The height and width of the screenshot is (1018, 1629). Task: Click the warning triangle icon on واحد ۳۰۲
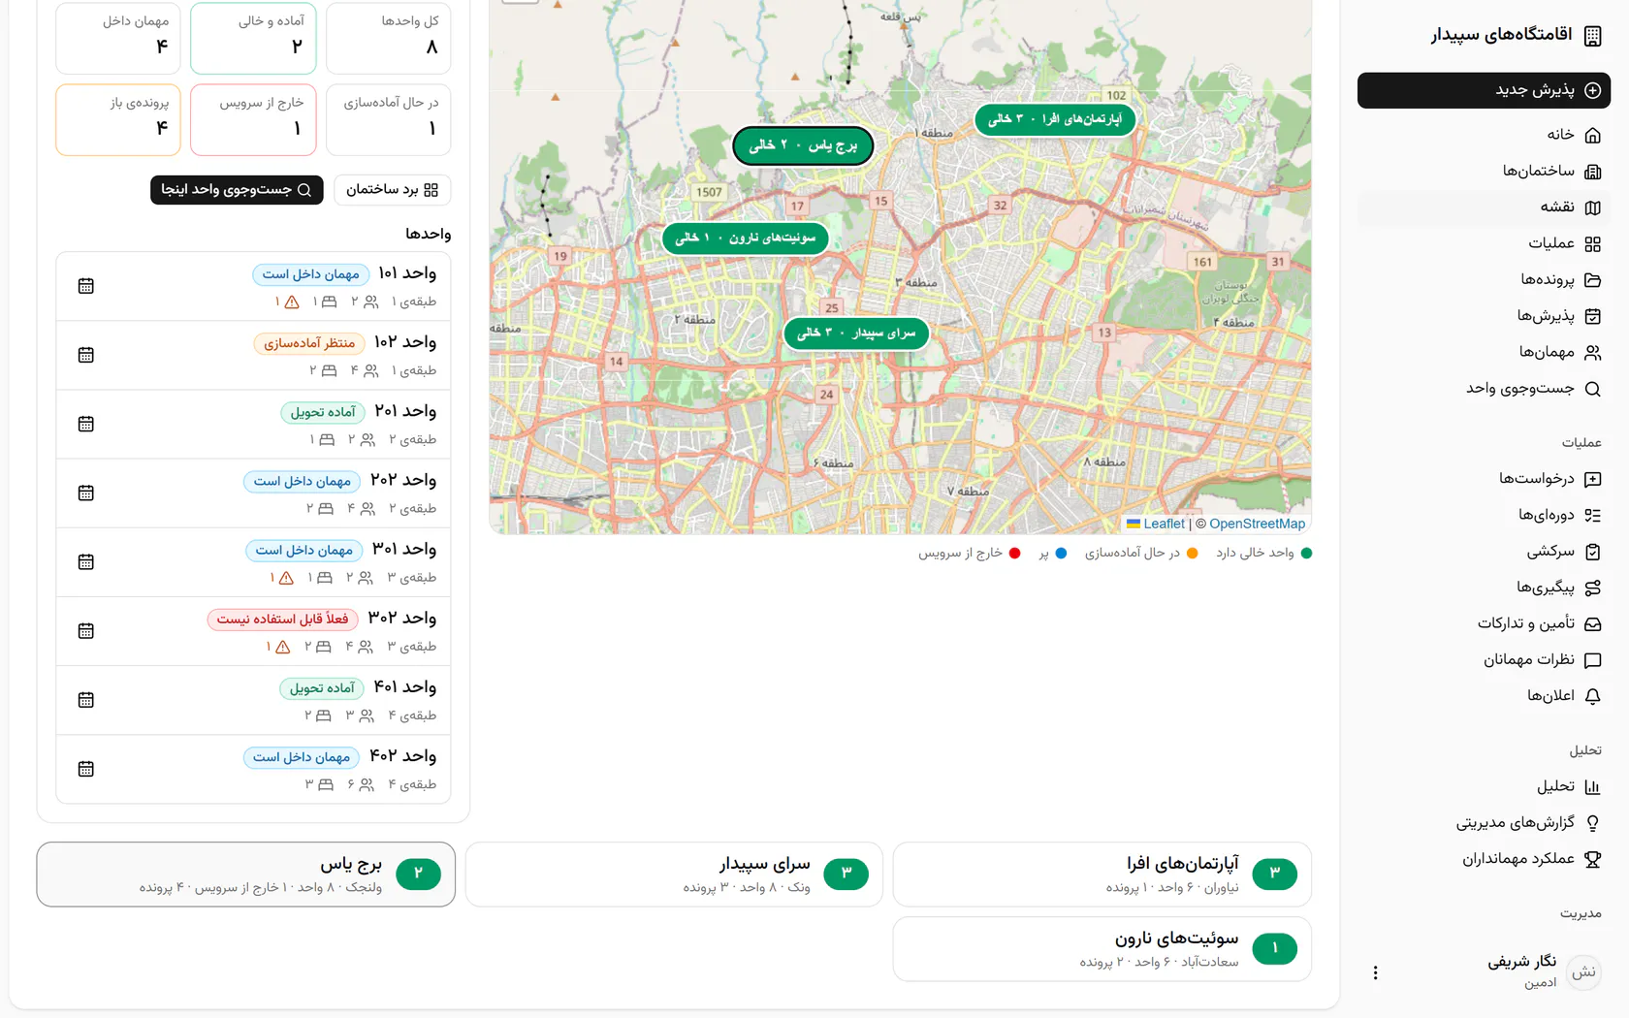tap(283, 647)
